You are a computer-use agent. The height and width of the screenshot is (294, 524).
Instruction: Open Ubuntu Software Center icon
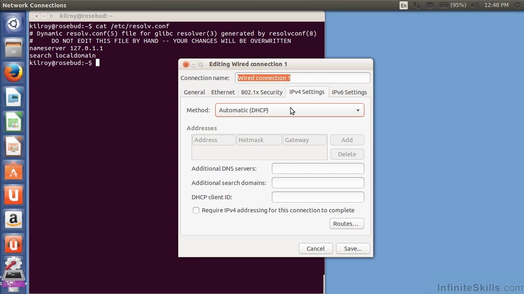(x=14, y=171)
